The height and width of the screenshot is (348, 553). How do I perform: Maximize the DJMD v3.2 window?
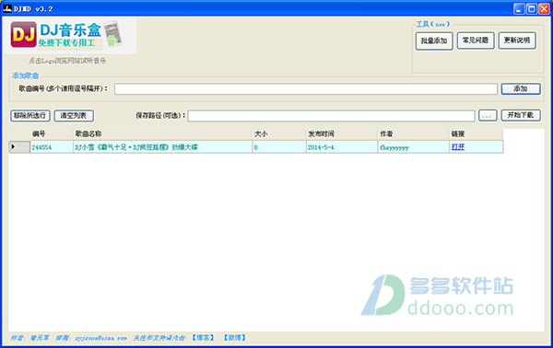pyautogui.click(x=532, y=9)
